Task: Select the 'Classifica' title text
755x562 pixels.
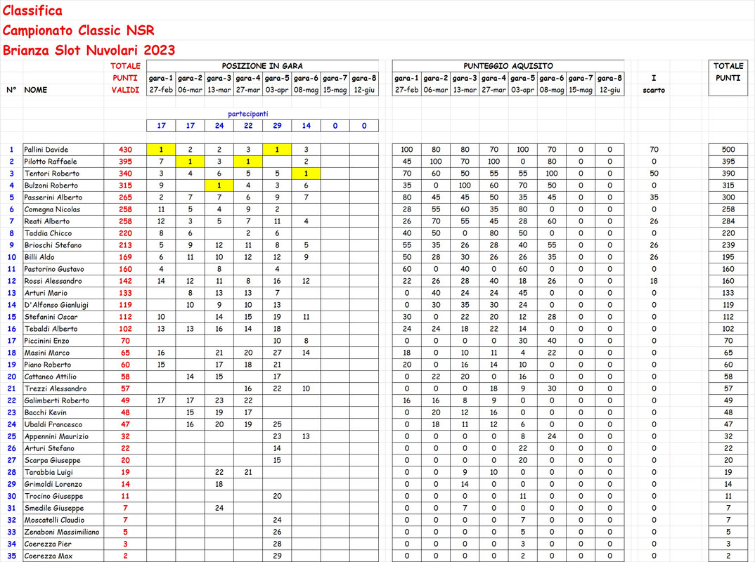Action: (x=32, y=11)
